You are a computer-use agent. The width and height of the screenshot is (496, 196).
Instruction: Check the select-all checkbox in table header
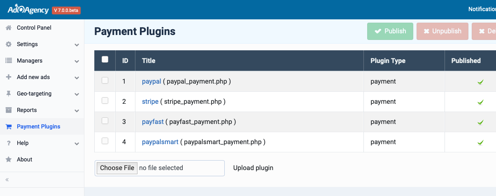(x=105, y=59)
